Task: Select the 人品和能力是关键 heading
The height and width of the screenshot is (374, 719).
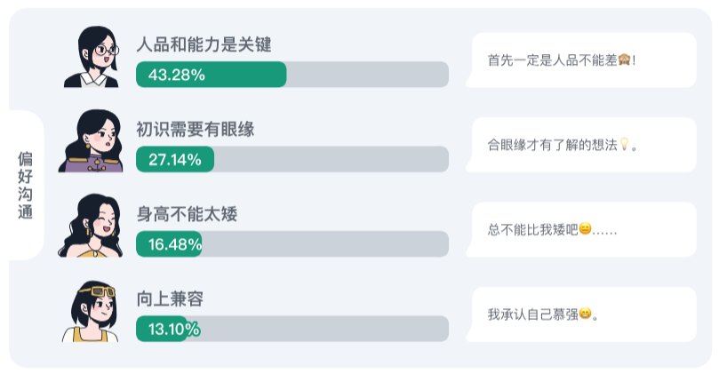Action: pos(204,44)
